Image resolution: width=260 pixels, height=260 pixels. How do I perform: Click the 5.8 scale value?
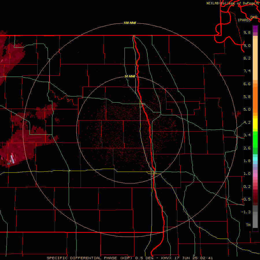[247, 97]
